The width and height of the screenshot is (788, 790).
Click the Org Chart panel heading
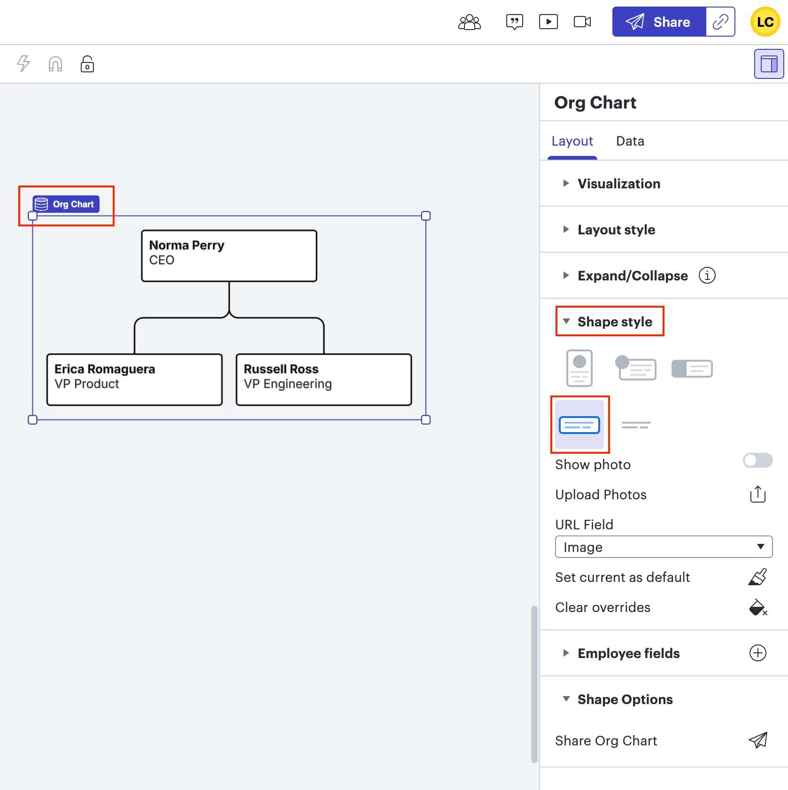pos(595,103)
